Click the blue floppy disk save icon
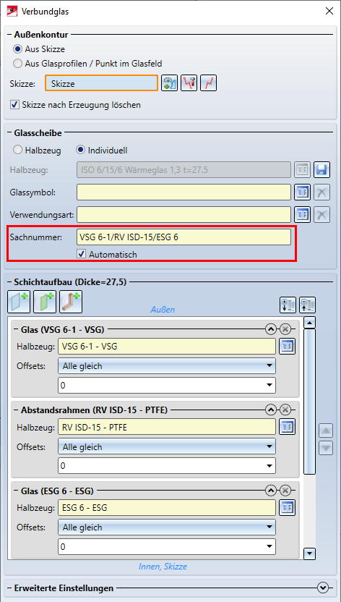341x602 pixels. pos(321,169)
